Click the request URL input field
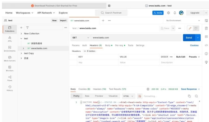 pyautogui.click(x=136, y=38)
